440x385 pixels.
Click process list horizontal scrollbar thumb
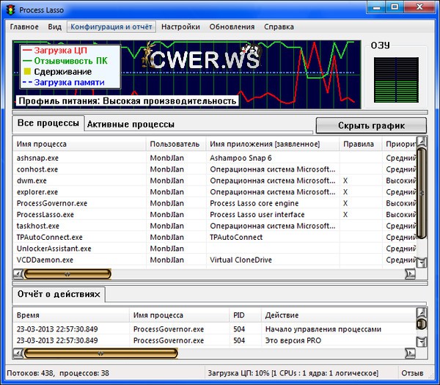67,274
